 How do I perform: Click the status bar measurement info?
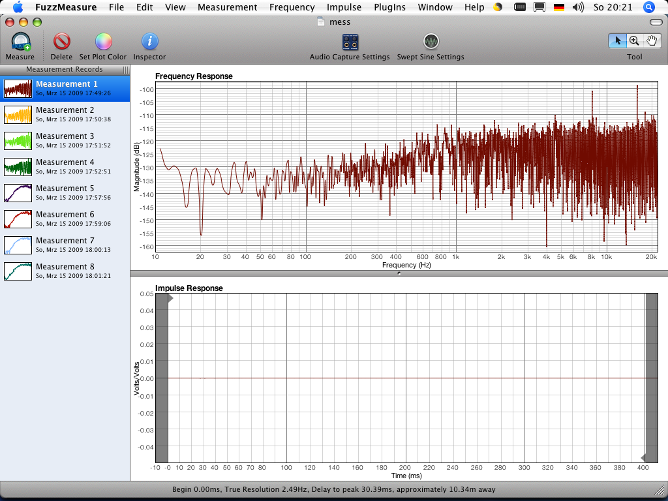coord(333,489)
